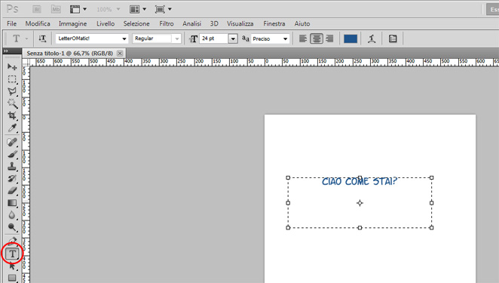Open the Preciso anti-aliasing dropdown
499x283 pixels.
[x=270, y=39]
